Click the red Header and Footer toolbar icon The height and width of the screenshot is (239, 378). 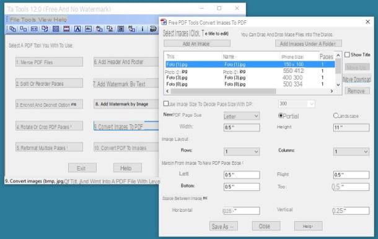click(x=66, y=29)
